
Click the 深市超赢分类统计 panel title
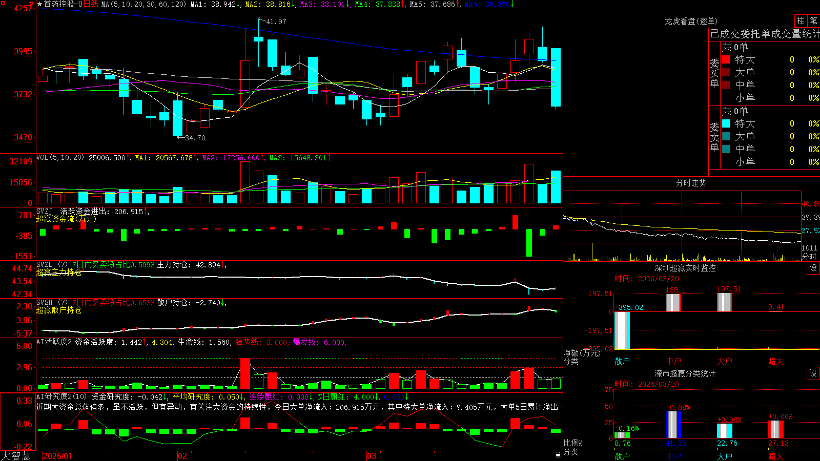pyautogui.click(x=685, y=373)
